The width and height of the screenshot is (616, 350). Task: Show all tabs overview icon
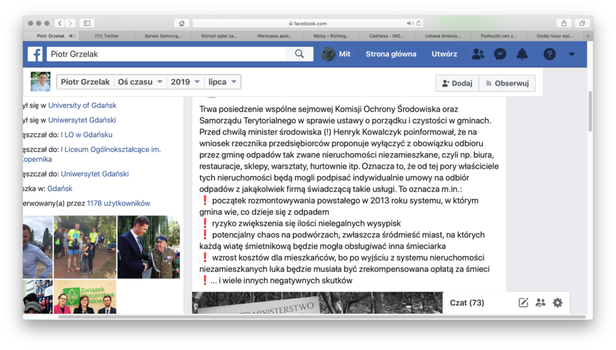click(582, 23)
